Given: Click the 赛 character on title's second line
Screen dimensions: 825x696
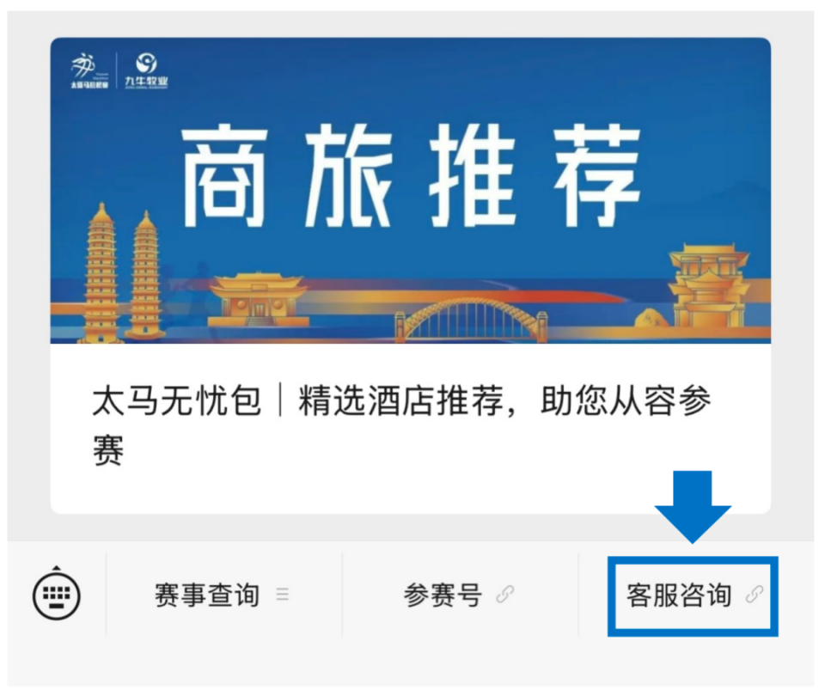Looking at the screenshot, I should 108,450.
